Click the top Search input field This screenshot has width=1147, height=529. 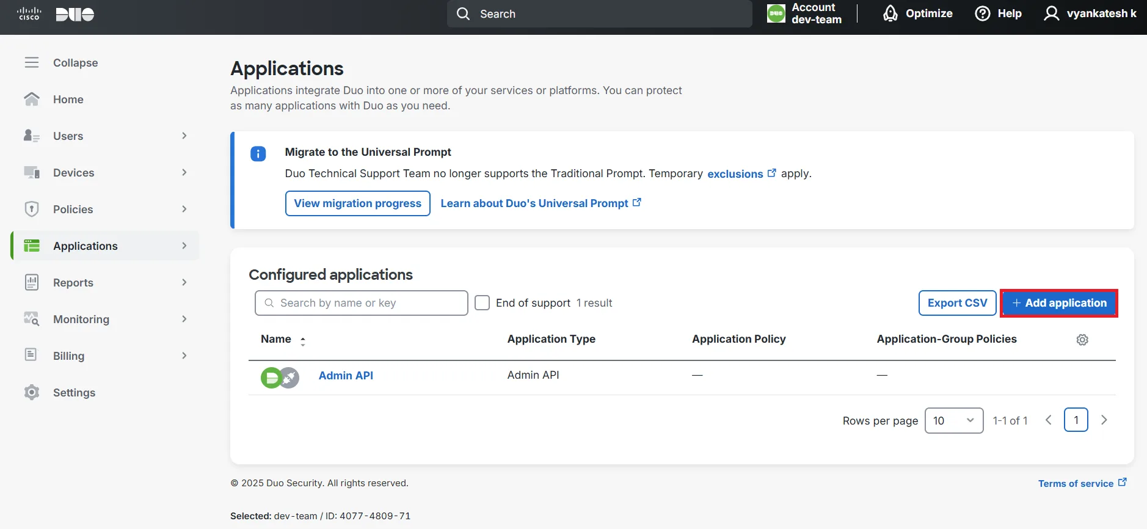[600, 13]
